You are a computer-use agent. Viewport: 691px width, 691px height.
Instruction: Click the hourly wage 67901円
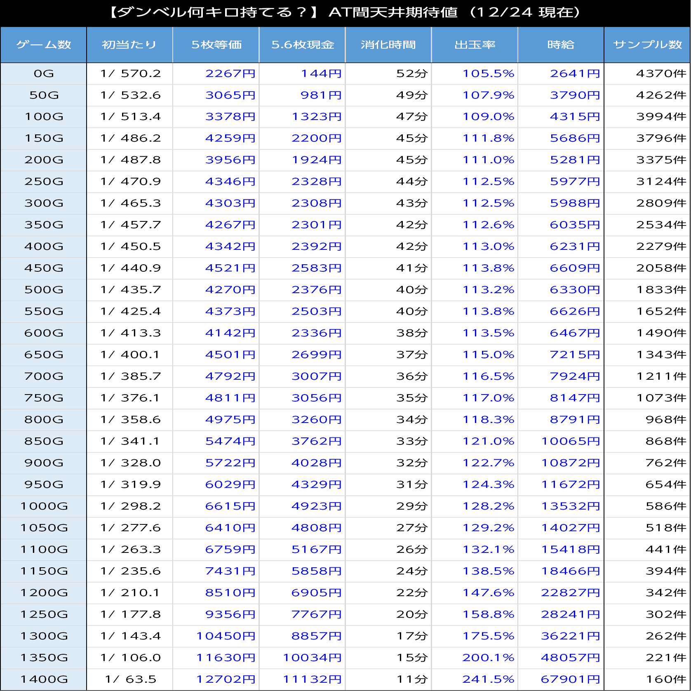click(x=571, y=679)
